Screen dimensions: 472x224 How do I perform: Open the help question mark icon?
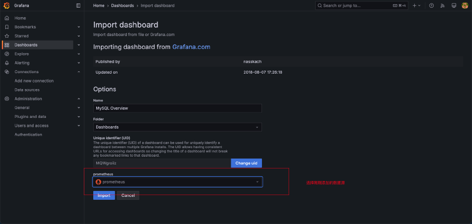coord(431,5)
